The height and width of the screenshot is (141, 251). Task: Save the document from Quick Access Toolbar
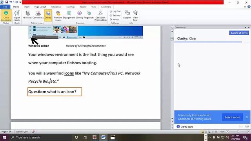click(7, 2)
